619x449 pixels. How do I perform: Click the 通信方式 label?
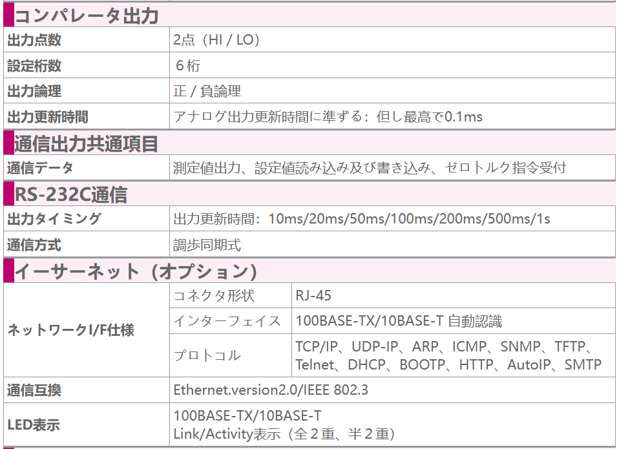(34, 245)
